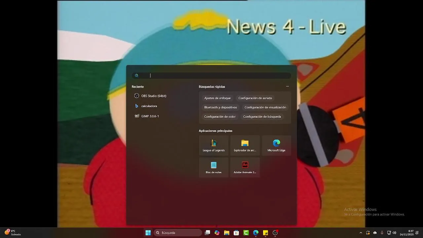Viewport: 423px width, 238px height.
Task: Open League of Legends app tile
Action: [213, 145]
